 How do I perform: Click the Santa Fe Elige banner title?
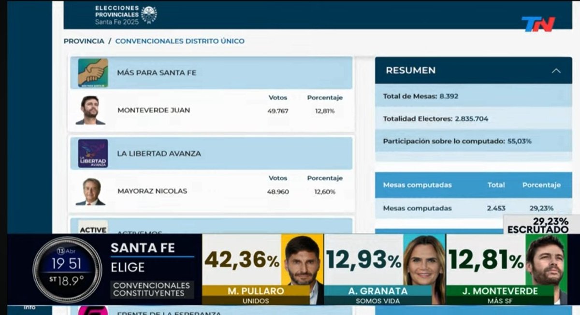coord(143,258)
